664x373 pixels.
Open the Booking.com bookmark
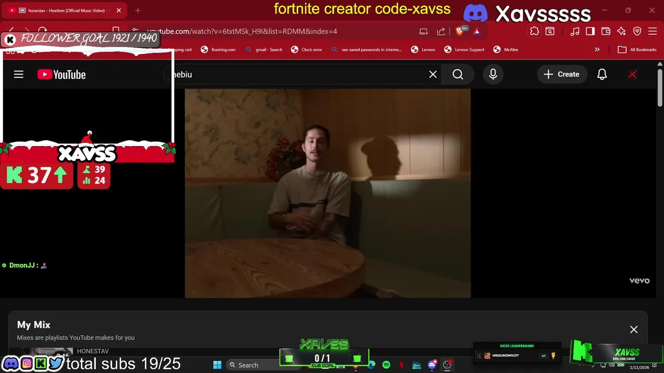[x=218, y=50]
